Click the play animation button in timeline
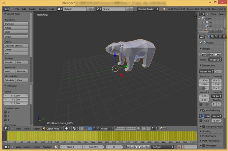This screenshot has height=151, width=228. pyautogui.click(x=140, y=147)
